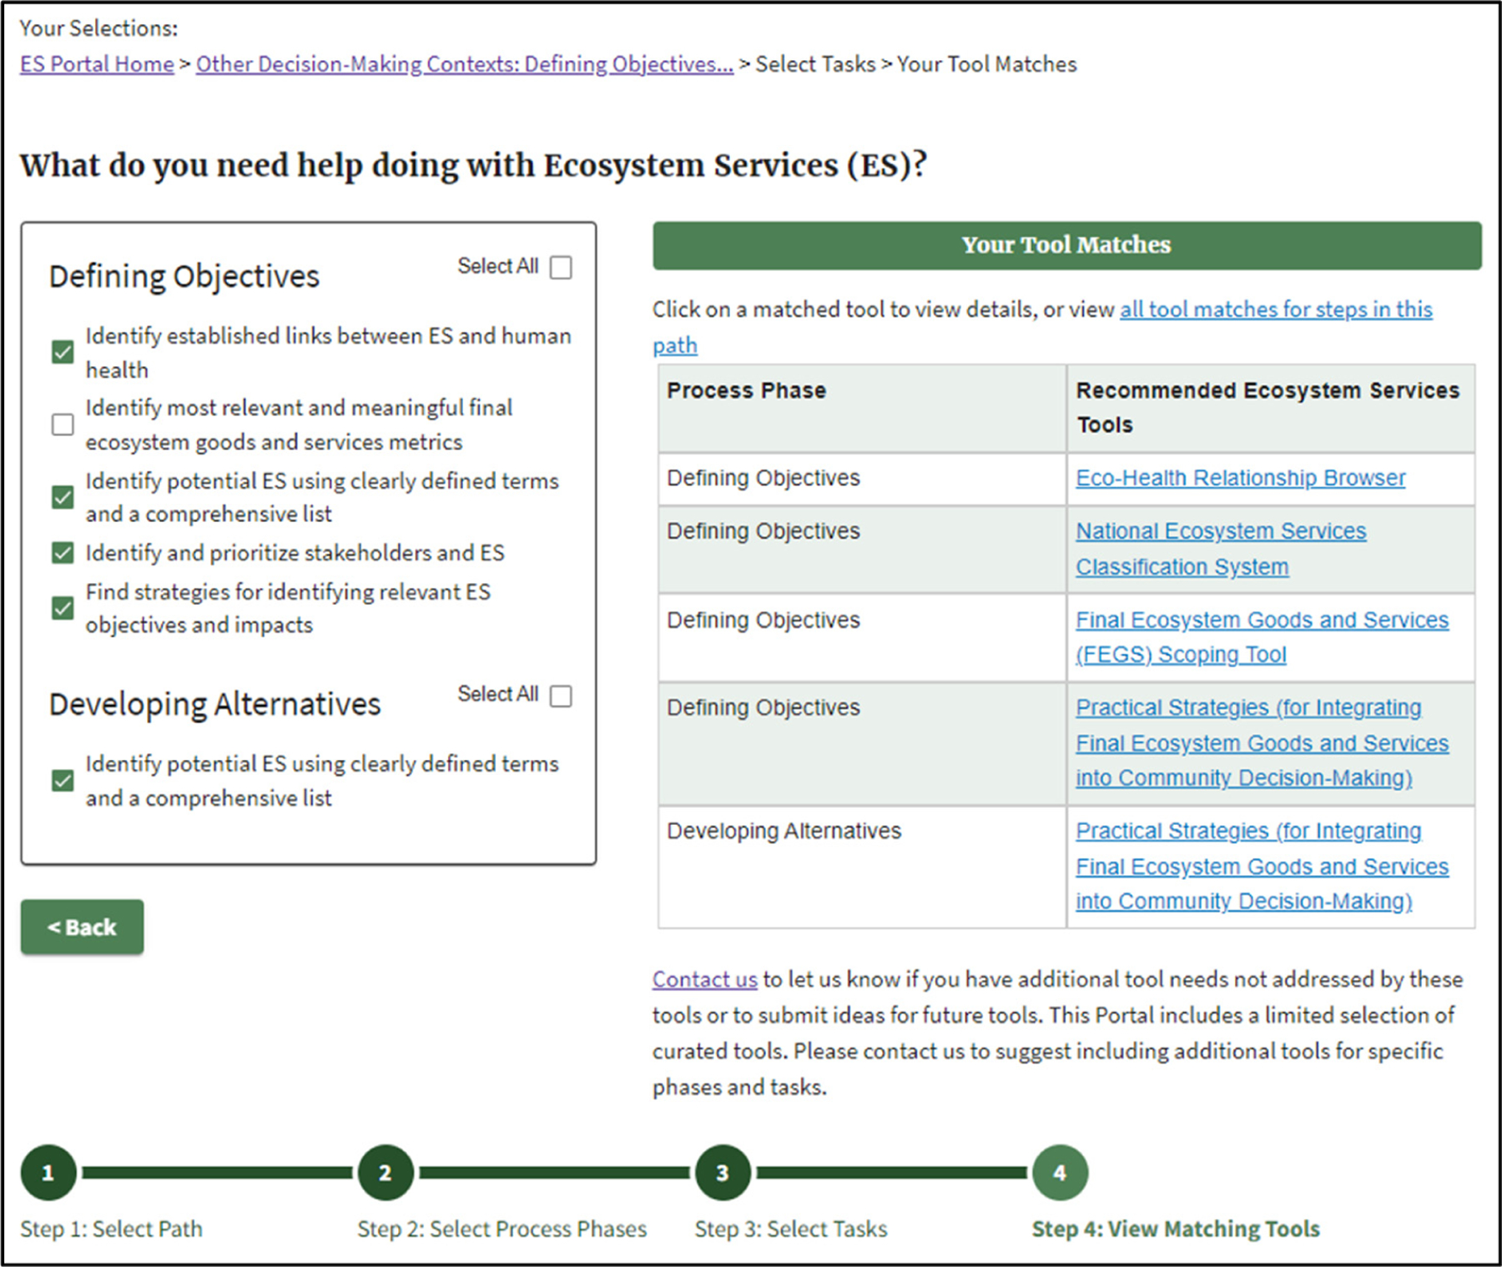Click the step 1 circle Select Path

[x=48, y=1173]
